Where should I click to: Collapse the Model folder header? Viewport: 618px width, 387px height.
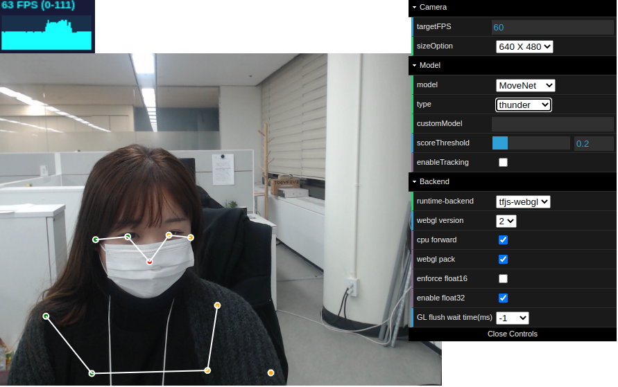tap(513, 65)
